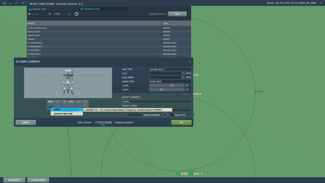Screen dimensions: 325x183
Task: Select the 15 FORRESTAL 1 carrier row
Action: [x=109, y=43]
